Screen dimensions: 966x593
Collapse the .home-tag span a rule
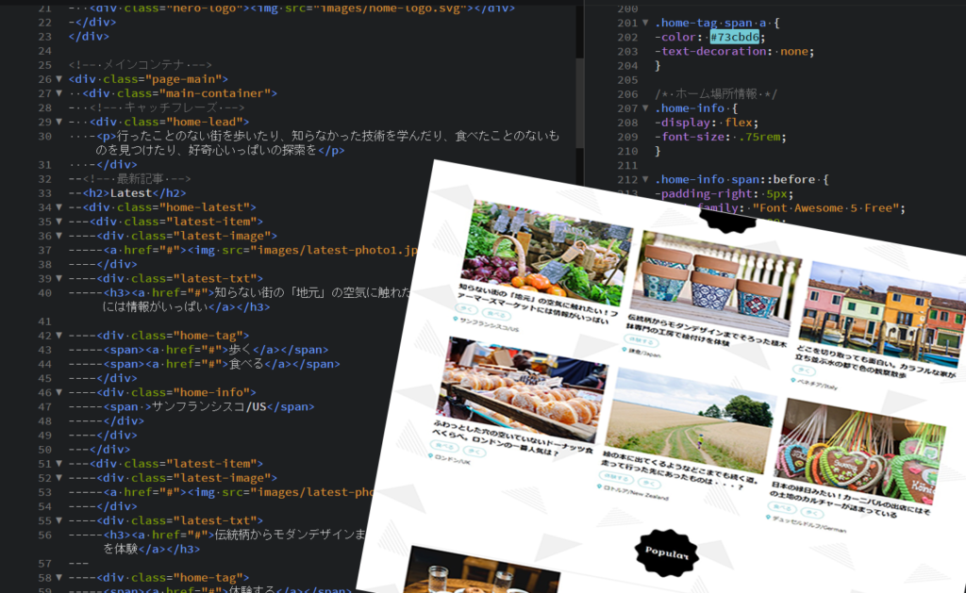point(645,23)
